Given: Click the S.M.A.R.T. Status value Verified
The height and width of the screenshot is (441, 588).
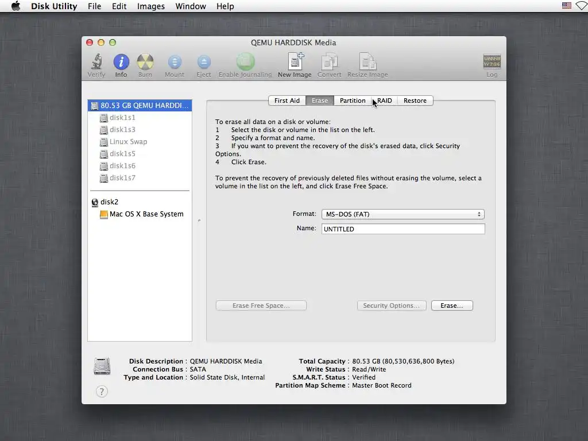Looking at the screenshot, I should point(363,377).
